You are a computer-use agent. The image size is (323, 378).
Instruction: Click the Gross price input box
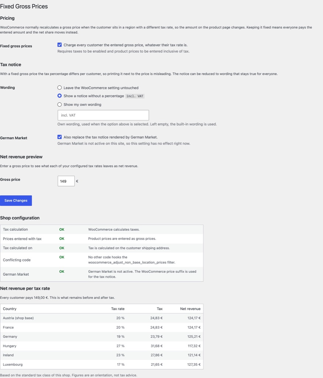coord(66,181)
